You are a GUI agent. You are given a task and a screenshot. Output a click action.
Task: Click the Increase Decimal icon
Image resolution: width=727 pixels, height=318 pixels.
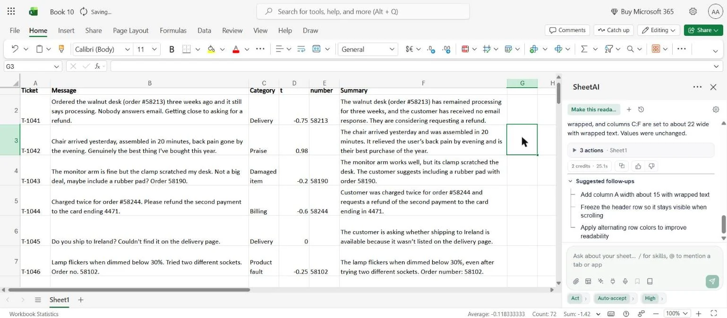pos(446,49)
